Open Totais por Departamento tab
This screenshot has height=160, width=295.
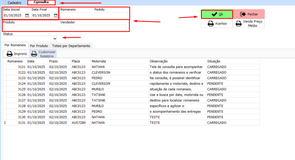coord(71,46)
